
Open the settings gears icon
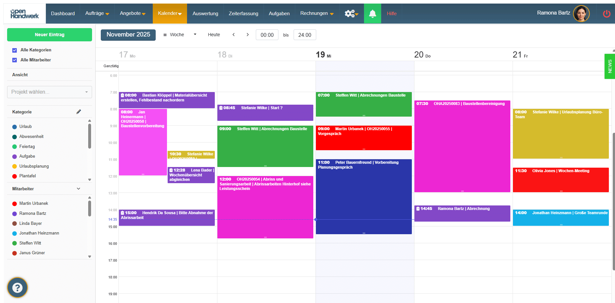351,14
